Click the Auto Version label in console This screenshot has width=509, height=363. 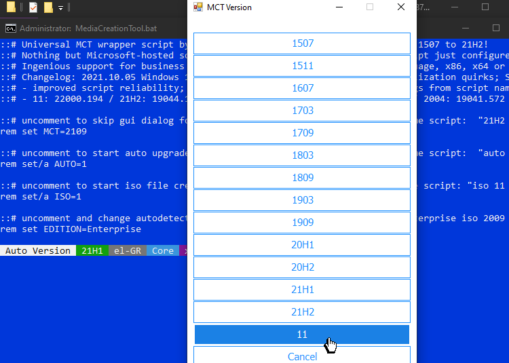pyautogui.click(x=38, y=250)
